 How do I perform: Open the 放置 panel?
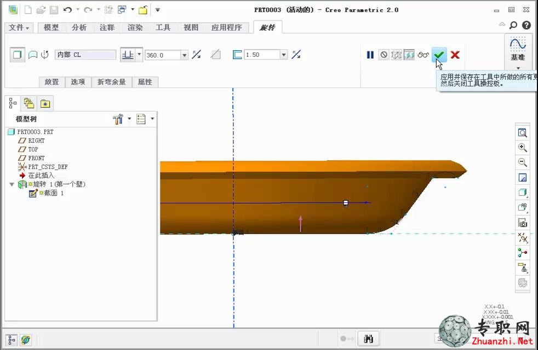point(52,82)
